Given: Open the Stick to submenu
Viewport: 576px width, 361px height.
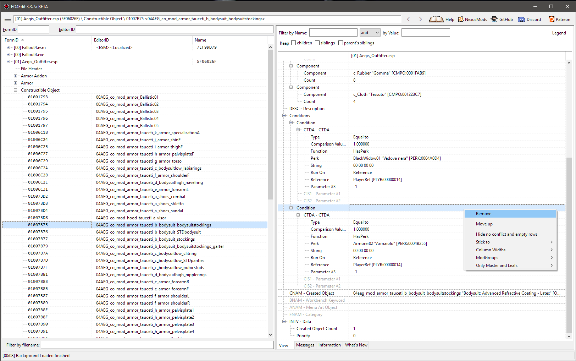Looking at the screenshot, I should (510, 242).
